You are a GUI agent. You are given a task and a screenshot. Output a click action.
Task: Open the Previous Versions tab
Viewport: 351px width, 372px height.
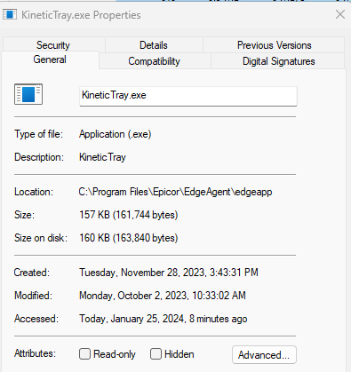274,45
